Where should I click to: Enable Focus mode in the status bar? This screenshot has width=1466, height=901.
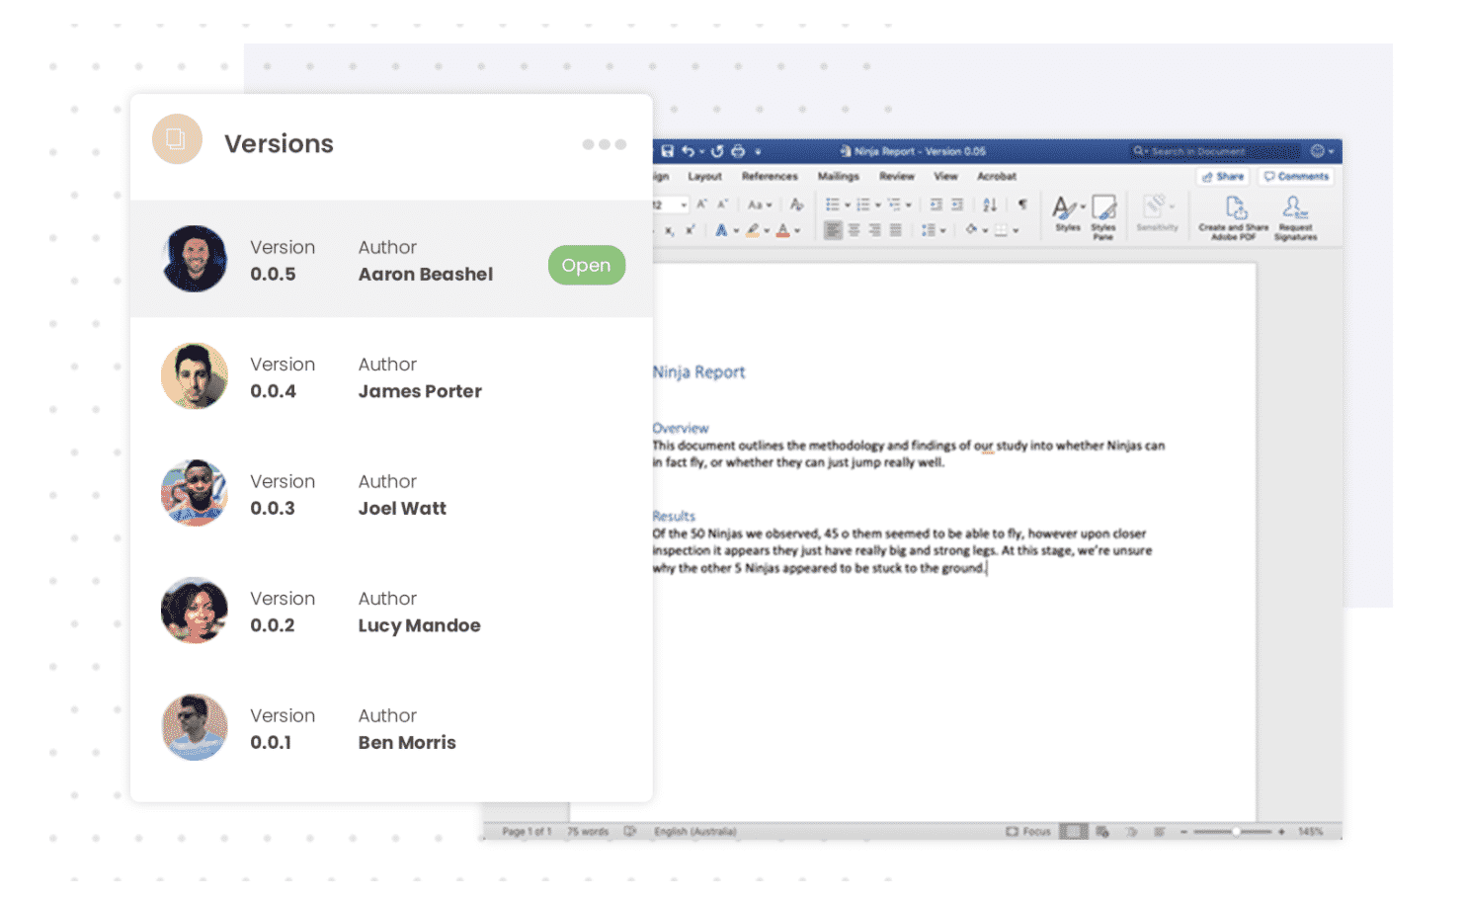click(x=1030, y=831)
